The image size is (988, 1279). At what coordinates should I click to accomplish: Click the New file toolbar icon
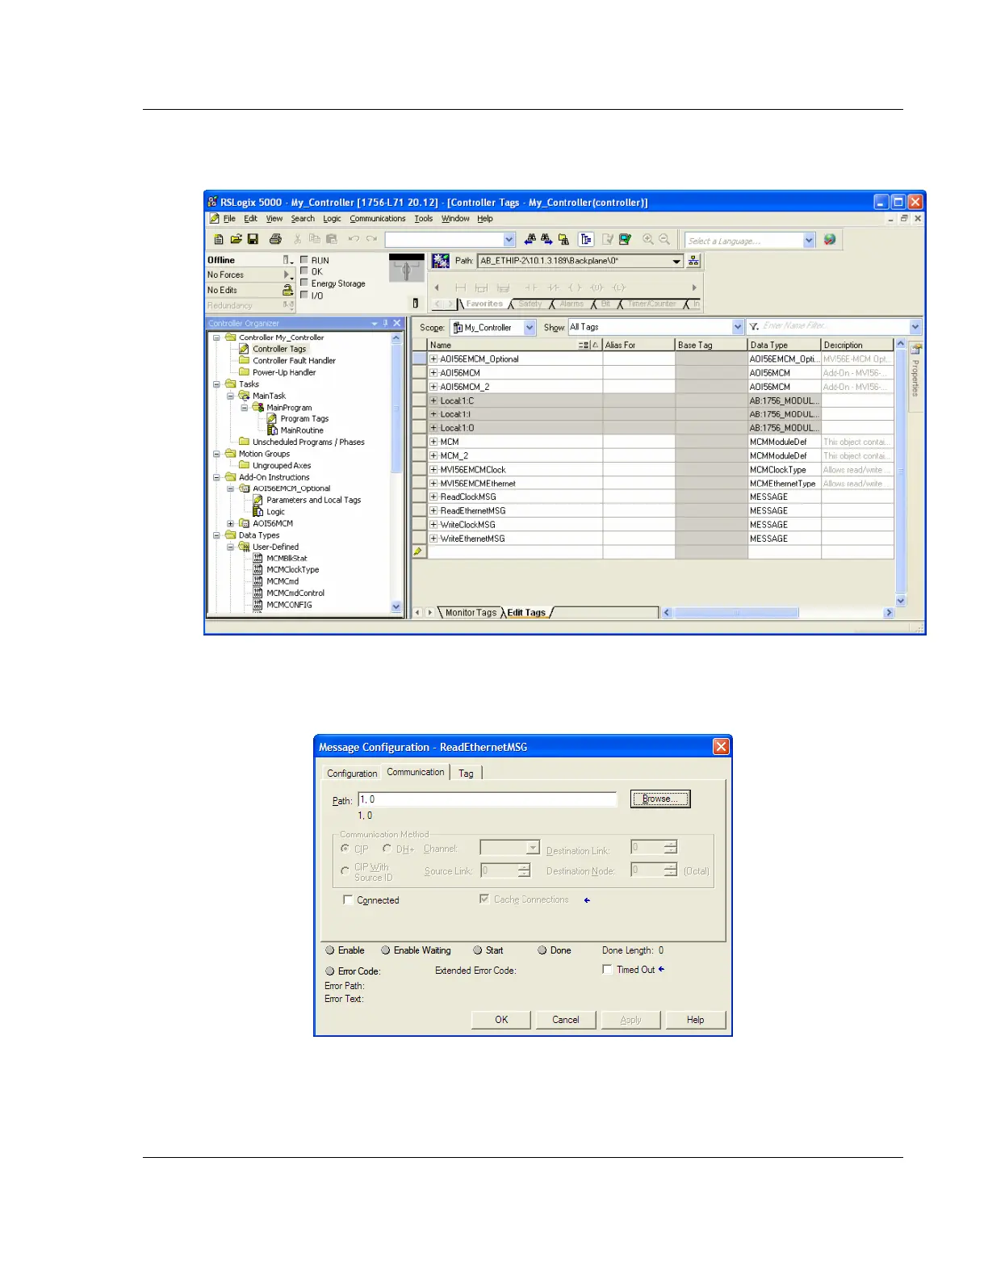[x=219, y=240]
